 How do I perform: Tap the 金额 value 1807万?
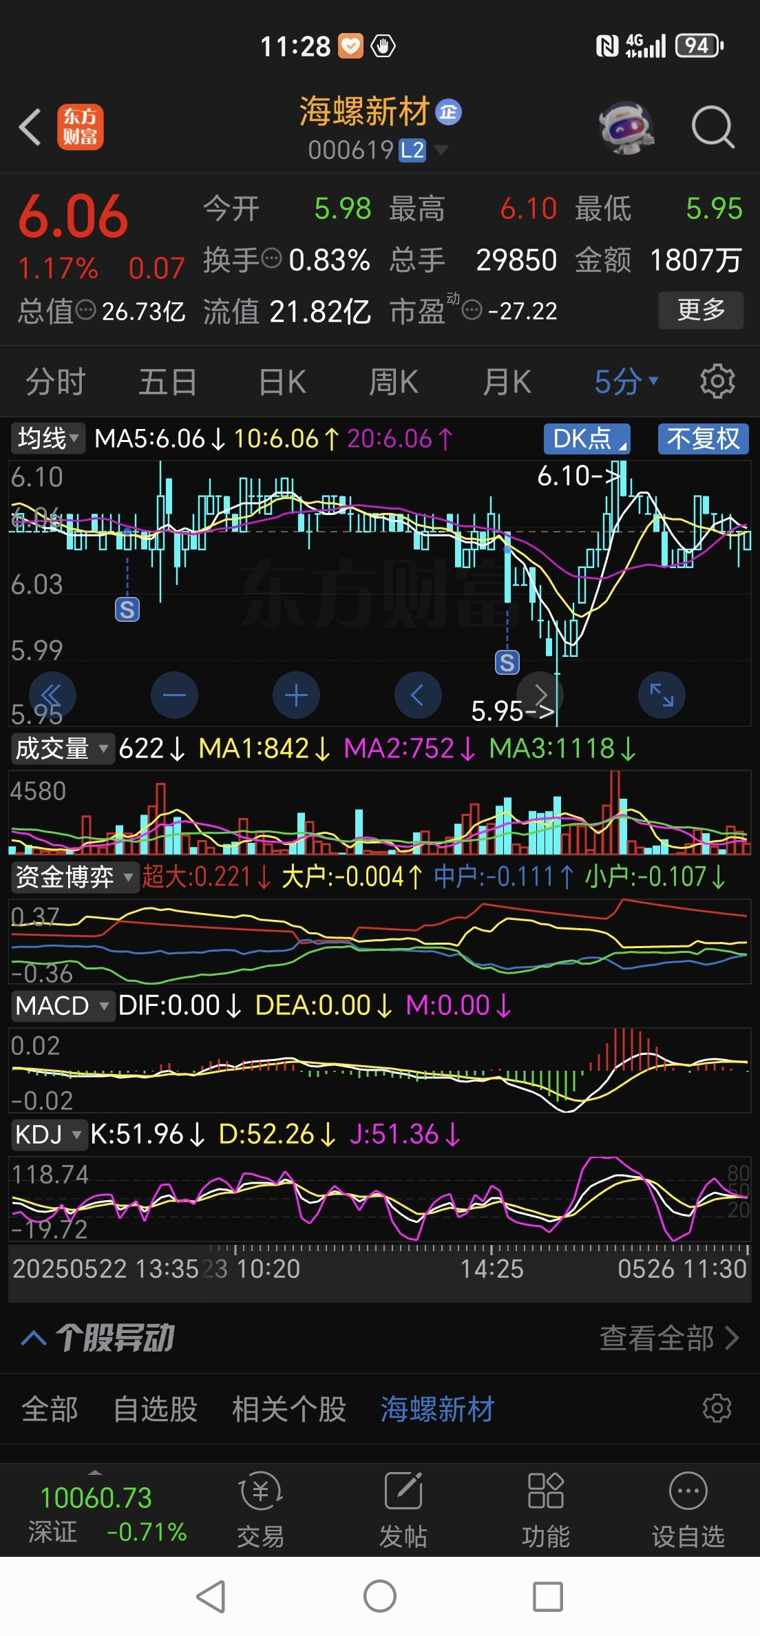click(696, 260)
